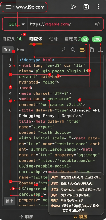
Task: Open the hamburger menu icon
Action: click(8, 7)
